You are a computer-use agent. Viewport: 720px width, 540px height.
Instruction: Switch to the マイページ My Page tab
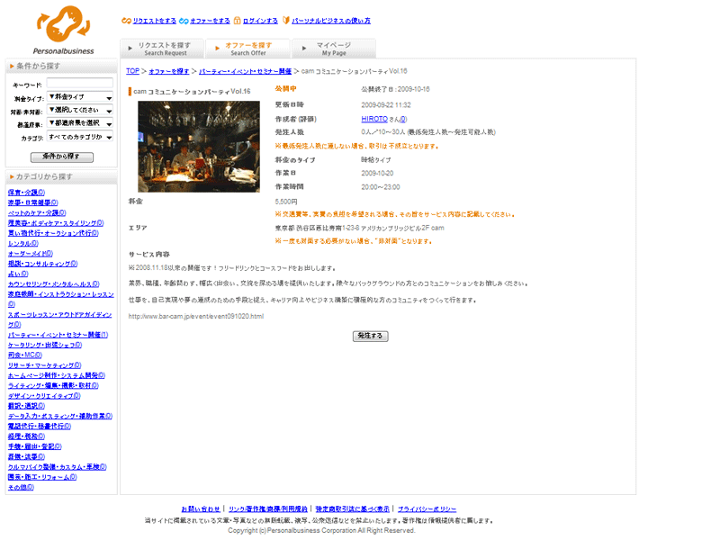tap(334, 49)
